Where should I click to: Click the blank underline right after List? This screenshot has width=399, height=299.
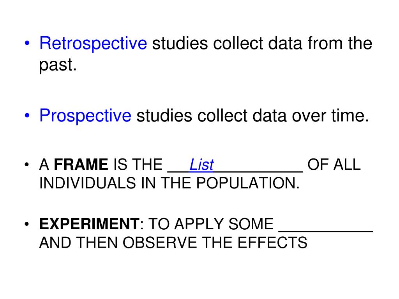[258, 170]
